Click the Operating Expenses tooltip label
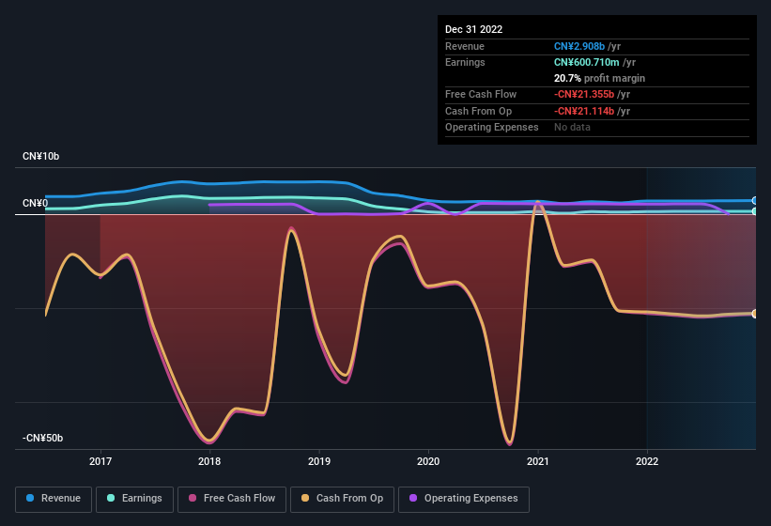The height and width of the screenshot is (526, 771). click(x=492, y=128)
